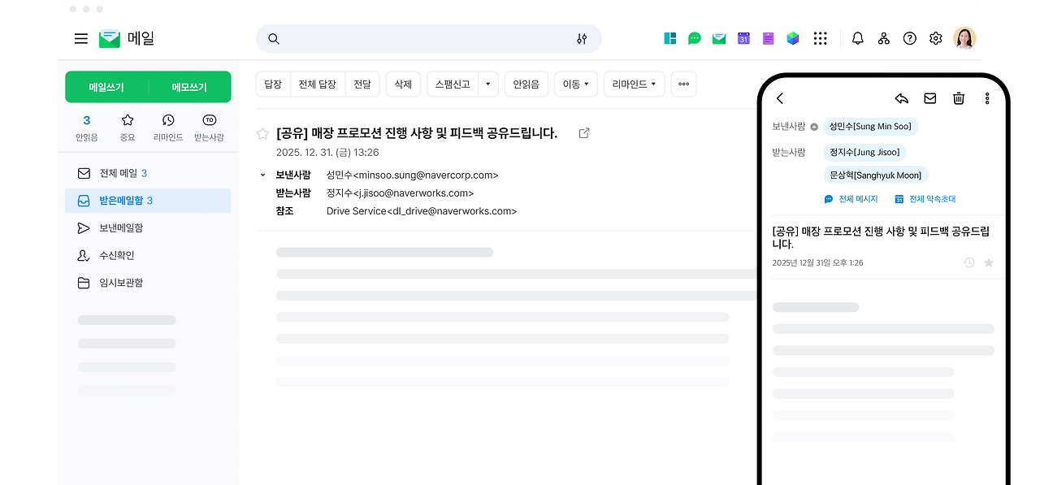Viewport: 1040px width, 485px height.
Task: Click recipient 정지수 email address
Action: coord(400,193)
